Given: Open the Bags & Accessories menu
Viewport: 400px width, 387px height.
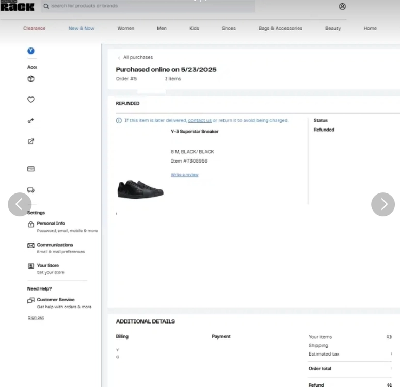Looking at the screenshot, I should [280, 28].
